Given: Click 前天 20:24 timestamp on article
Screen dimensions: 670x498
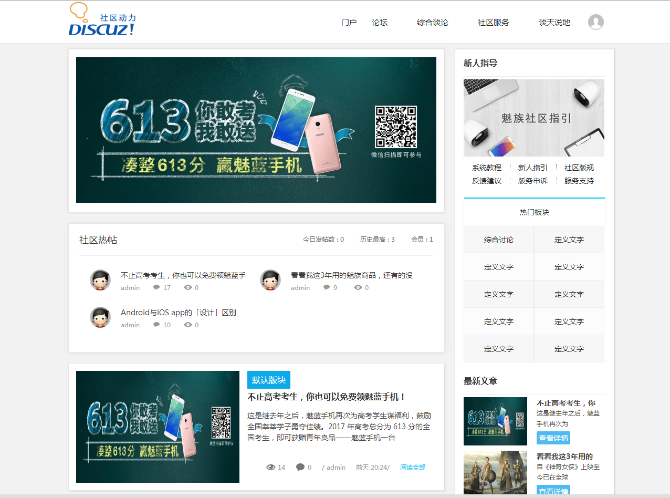Looking at the screenshot, I should 372,467.
